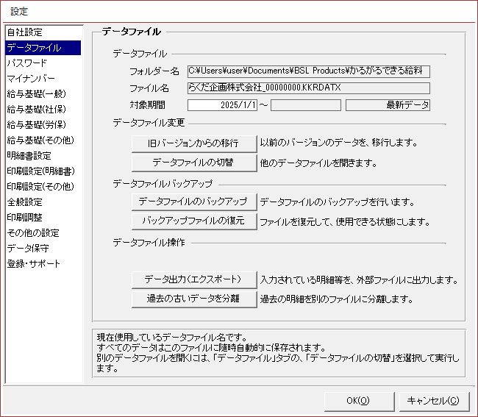
Task: Select 印刷調整 settings item
Action: click(x=25, y=218)
